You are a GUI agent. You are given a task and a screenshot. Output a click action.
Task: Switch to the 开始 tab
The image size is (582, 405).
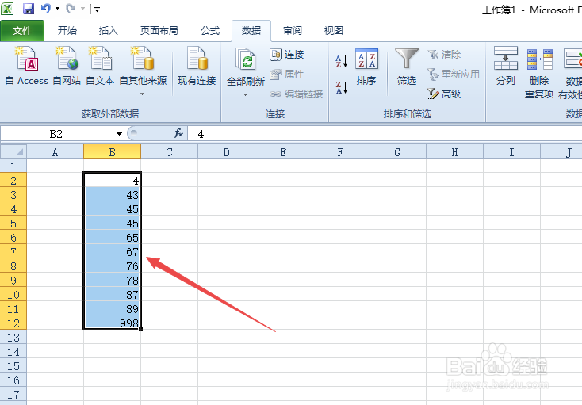pyautogui.click(x=67, y=31)
